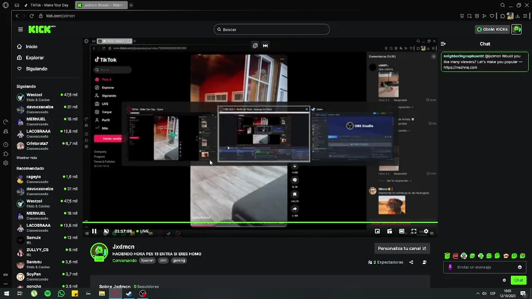The height and width of the screenshot is (299, 532).
Task: Open Opera tab search magnifier
Action: pyautogui.click(x=502, y=5)
